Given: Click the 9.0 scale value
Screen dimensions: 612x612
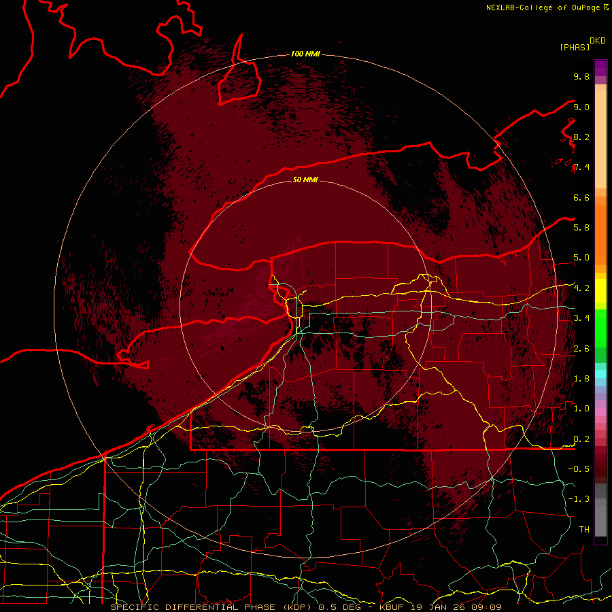Looking at the screenshot, I should click(x=581, y=107).
